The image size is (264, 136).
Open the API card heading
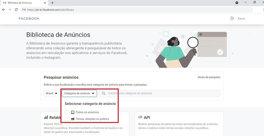point(147,117)
